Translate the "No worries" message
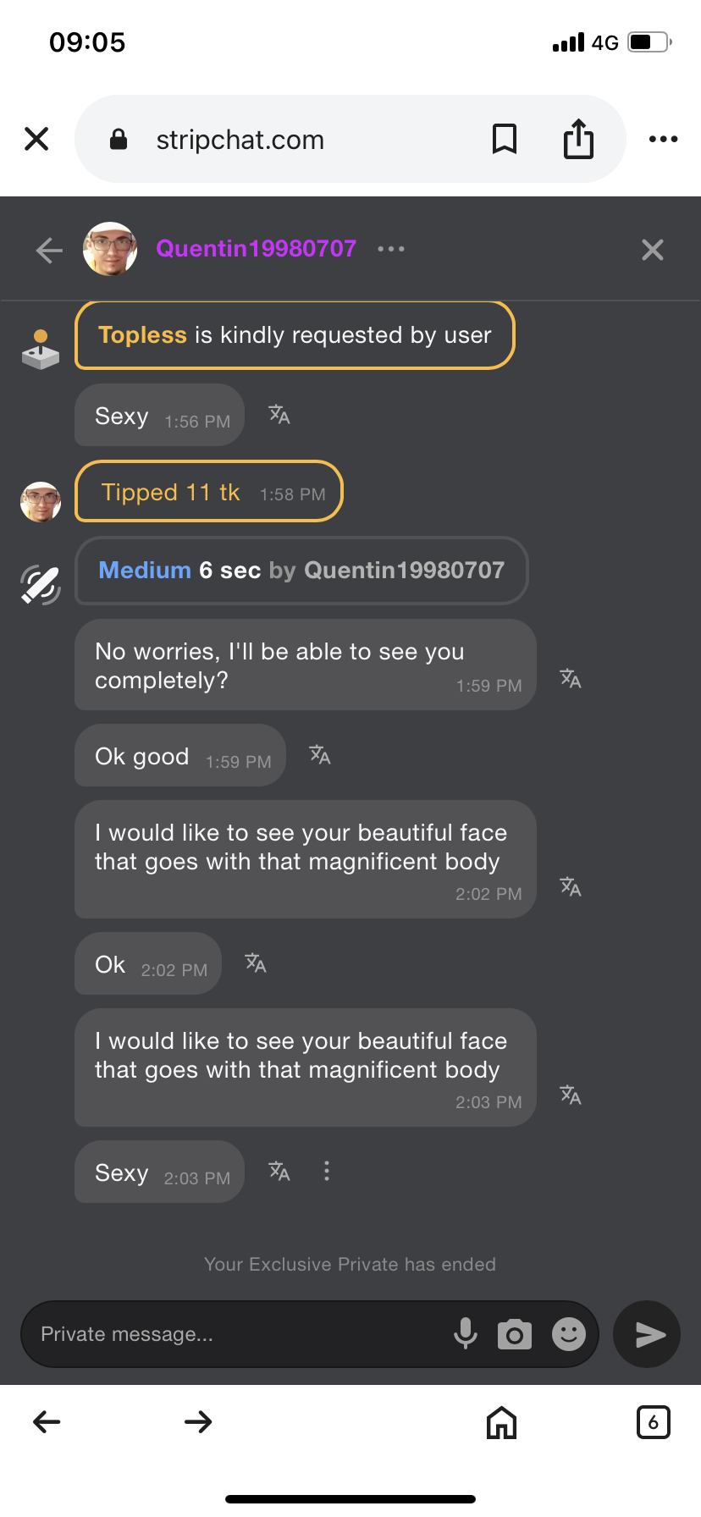The height and width of the screenshot is (1517, 701). coord(571,678)
